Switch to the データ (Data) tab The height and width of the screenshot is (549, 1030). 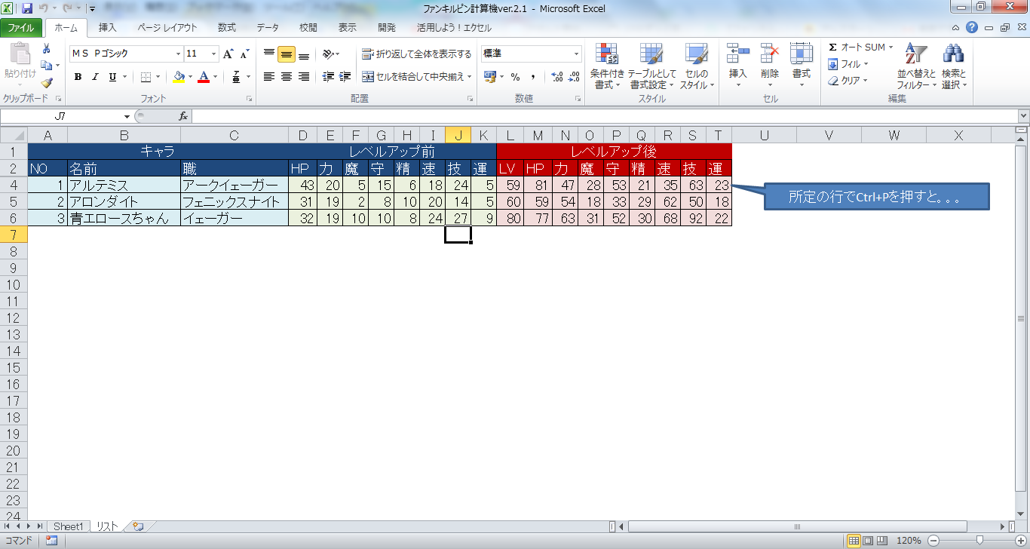pyautogui.click(x=268, y=28)
